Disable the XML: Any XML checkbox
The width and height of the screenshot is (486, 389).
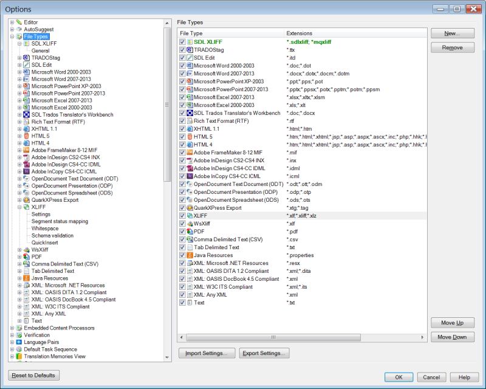[183, 295]
